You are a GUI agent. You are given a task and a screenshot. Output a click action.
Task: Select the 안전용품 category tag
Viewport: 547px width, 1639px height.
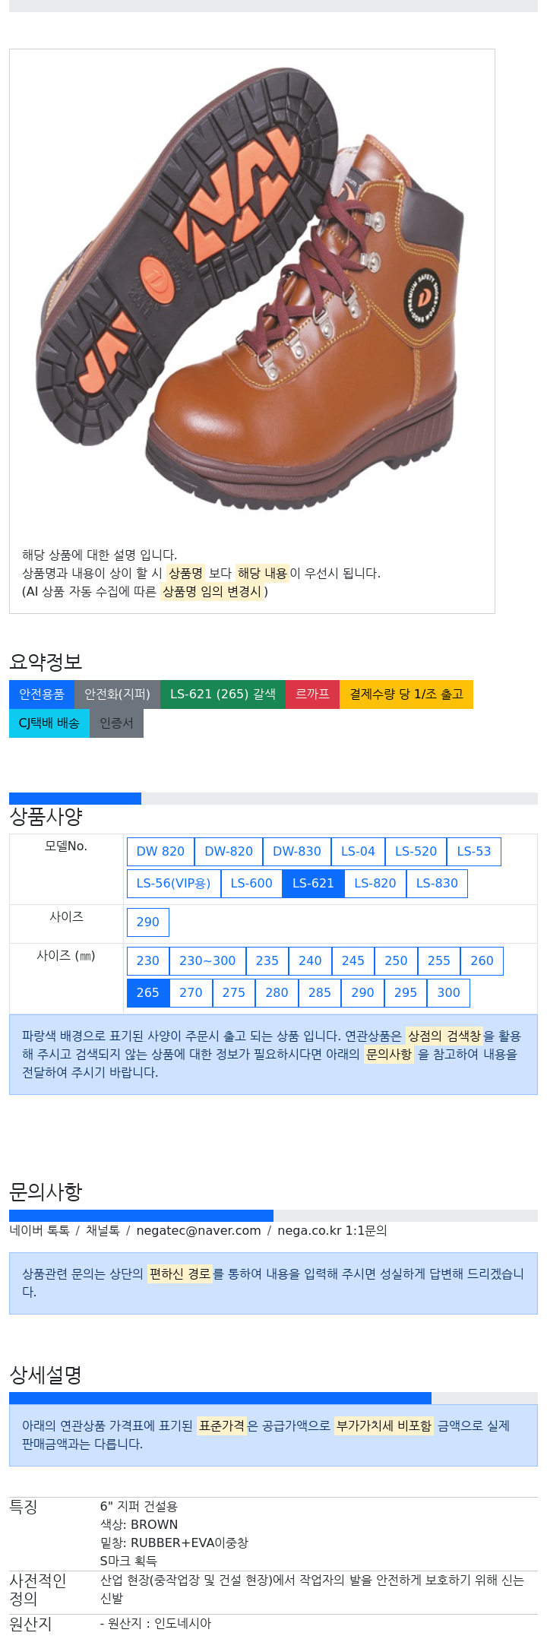point(42,694)
